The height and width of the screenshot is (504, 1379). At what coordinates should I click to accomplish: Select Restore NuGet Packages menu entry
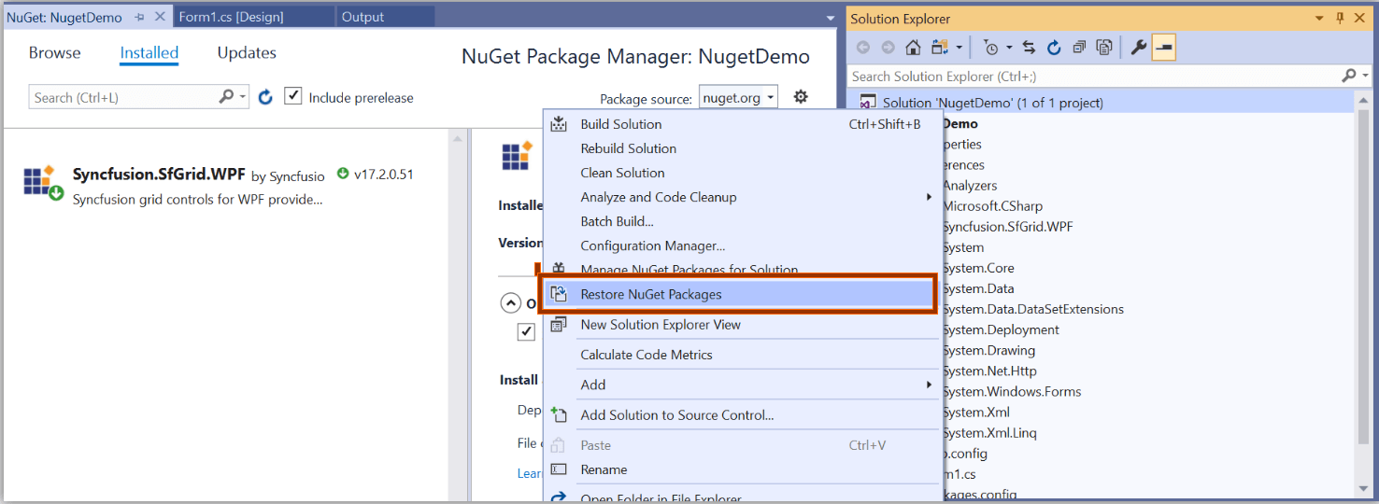(651, 294)
